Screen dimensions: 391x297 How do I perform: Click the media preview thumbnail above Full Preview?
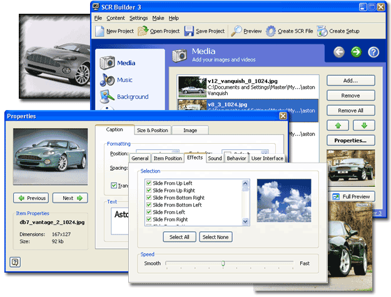tap(351, 168)
